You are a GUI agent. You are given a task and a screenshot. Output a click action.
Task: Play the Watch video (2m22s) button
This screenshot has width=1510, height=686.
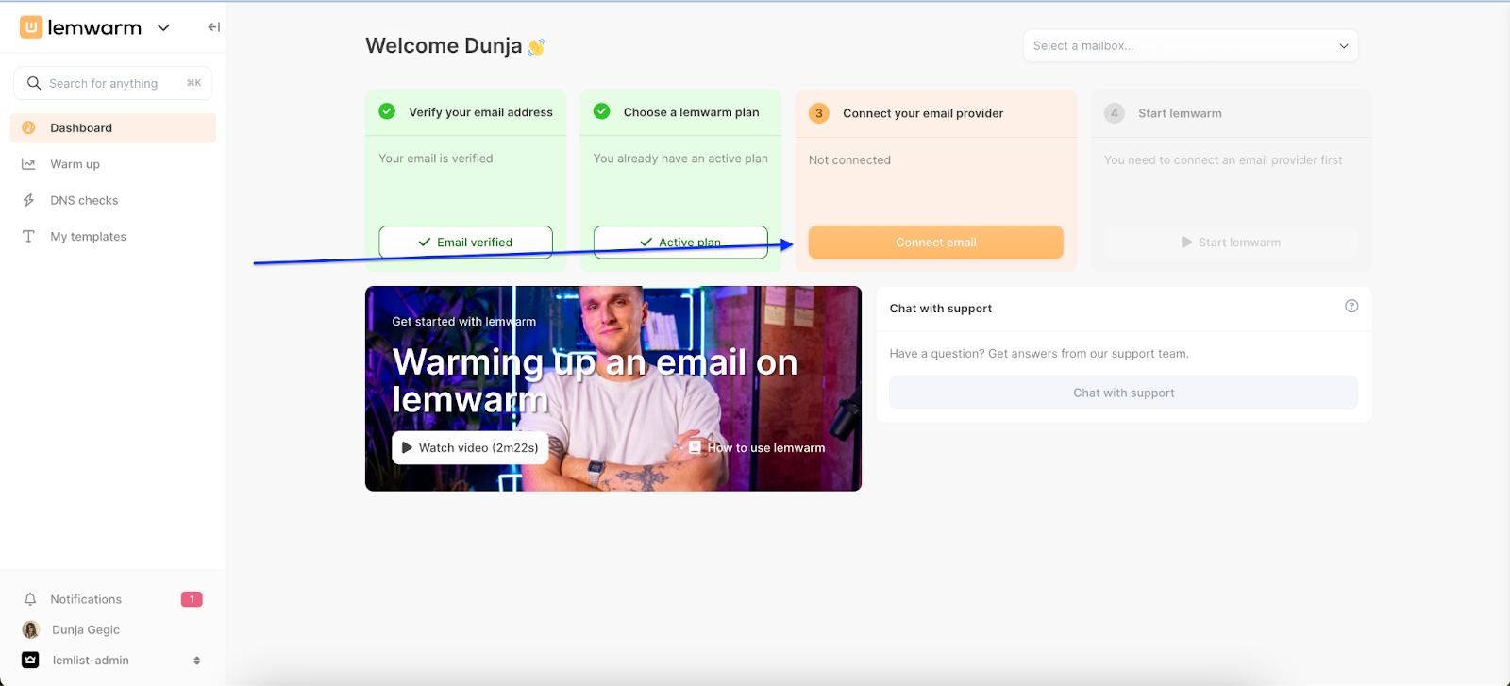[470, 448]
